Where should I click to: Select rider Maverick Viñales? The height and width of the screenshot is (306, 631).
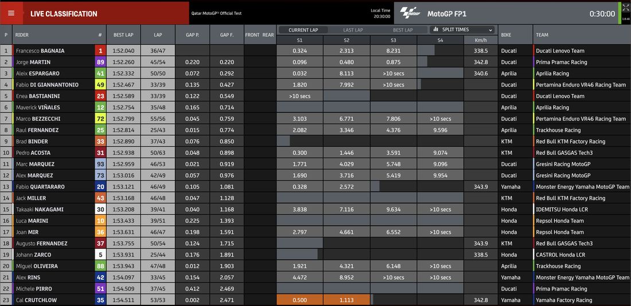point(38,107)
